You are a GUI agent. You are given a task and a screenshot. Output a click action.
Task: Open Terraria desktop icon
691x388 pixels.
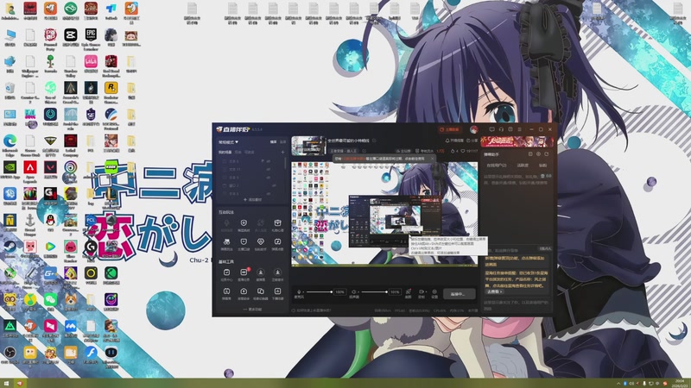(x=50, y=64)
